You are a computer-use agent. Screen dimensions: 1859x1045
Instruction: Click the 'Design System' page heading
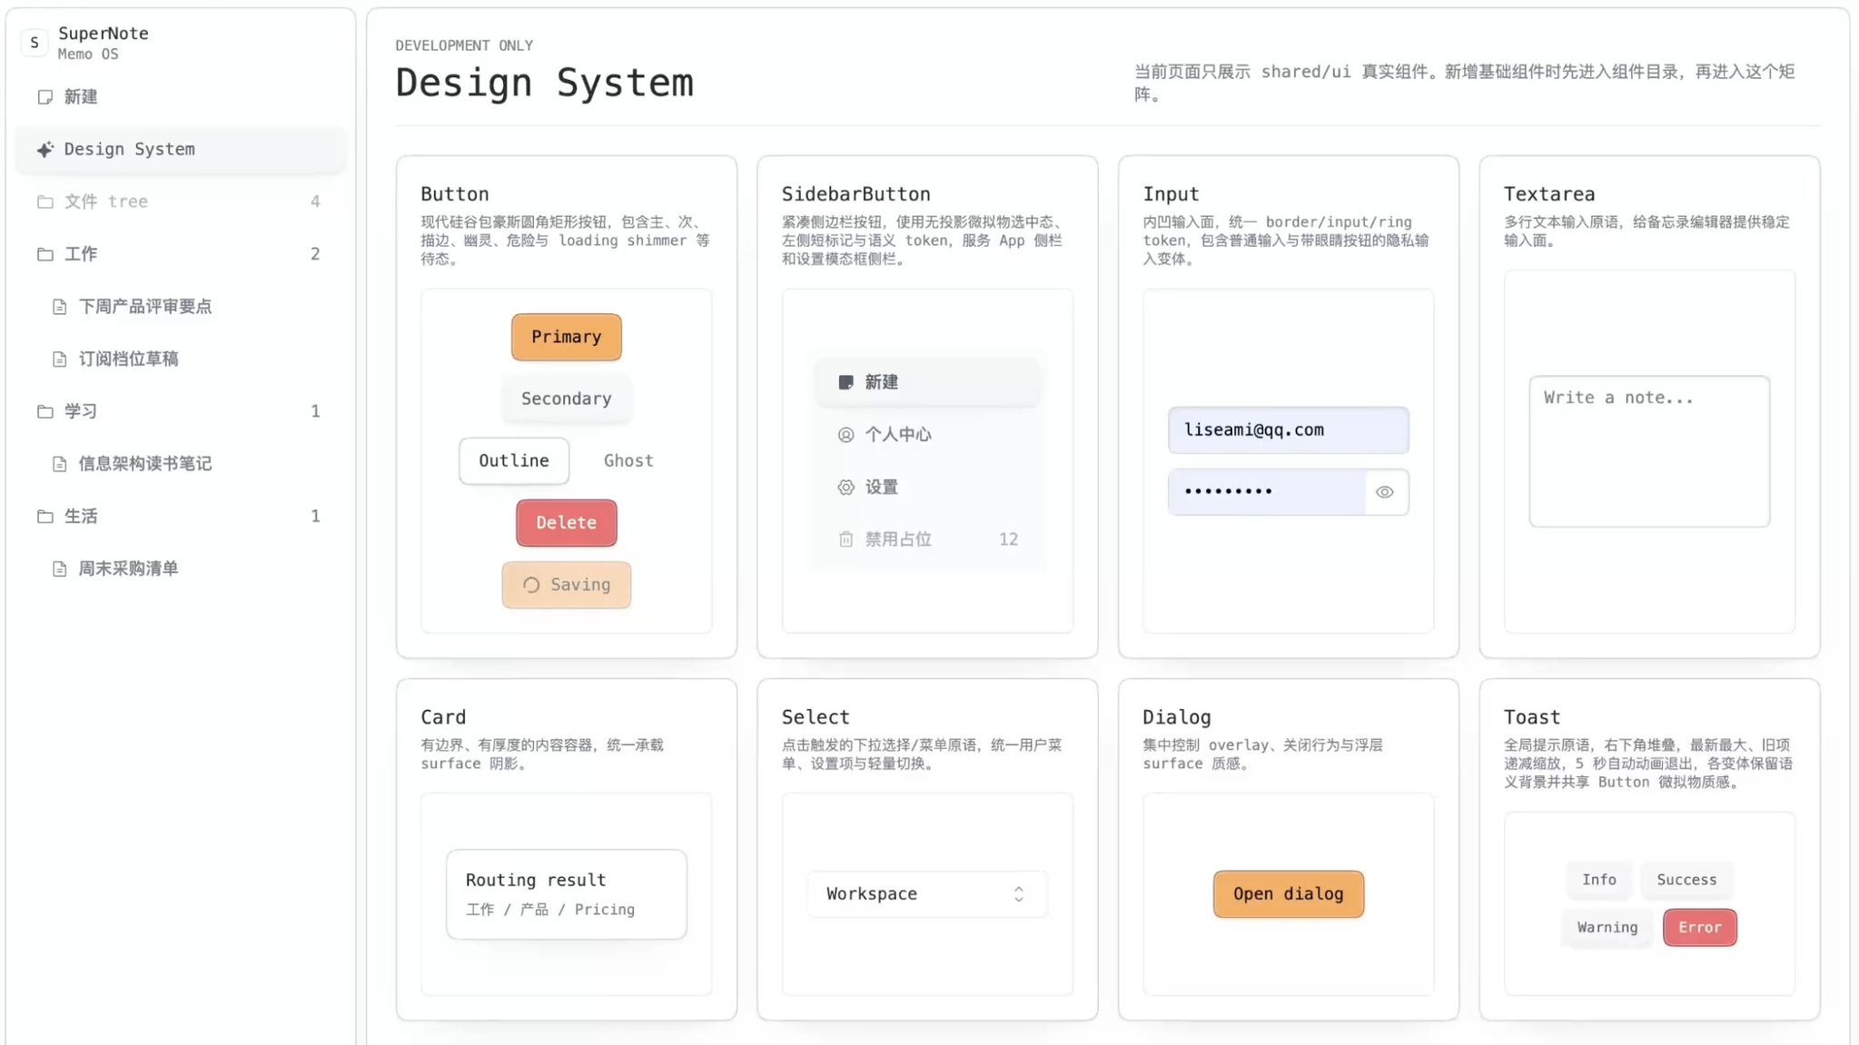tap(544, 83)
